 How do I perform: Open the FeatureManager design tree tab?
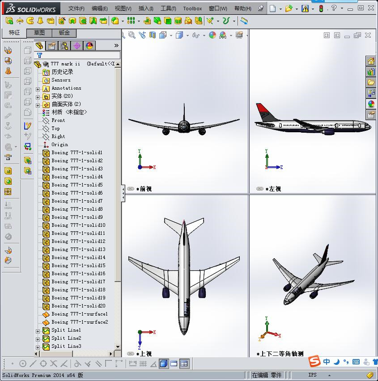point(39,46)
